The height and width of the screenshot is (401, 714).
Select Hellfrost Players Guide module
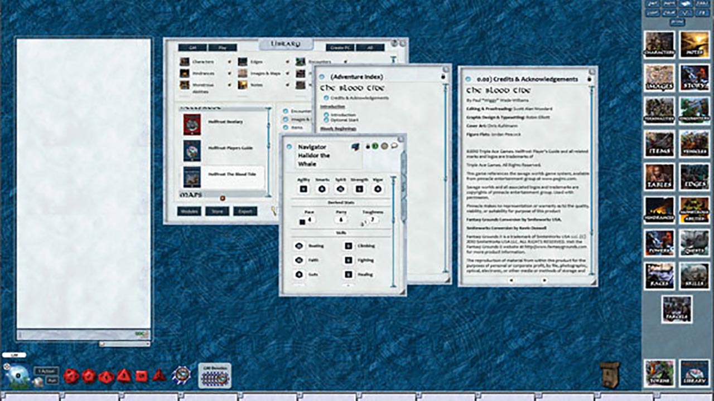click(x=230, y=148)
